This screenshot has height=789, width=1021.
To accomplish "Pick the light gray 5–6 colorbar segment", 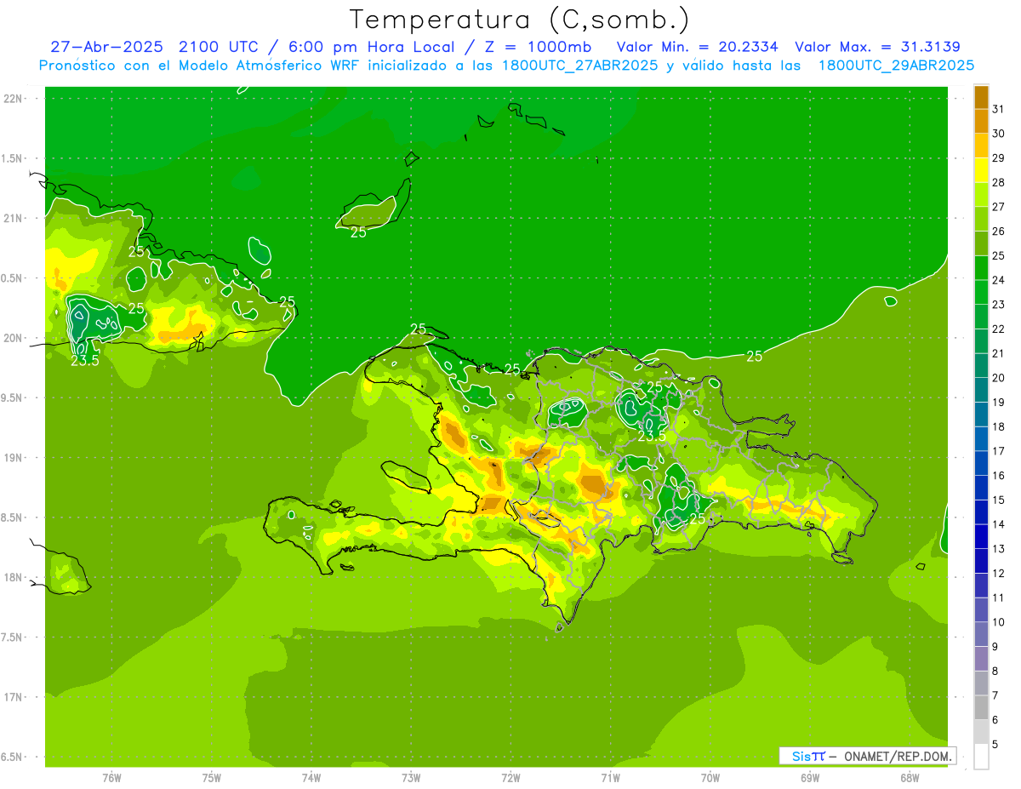I will (x=981, y=732).
